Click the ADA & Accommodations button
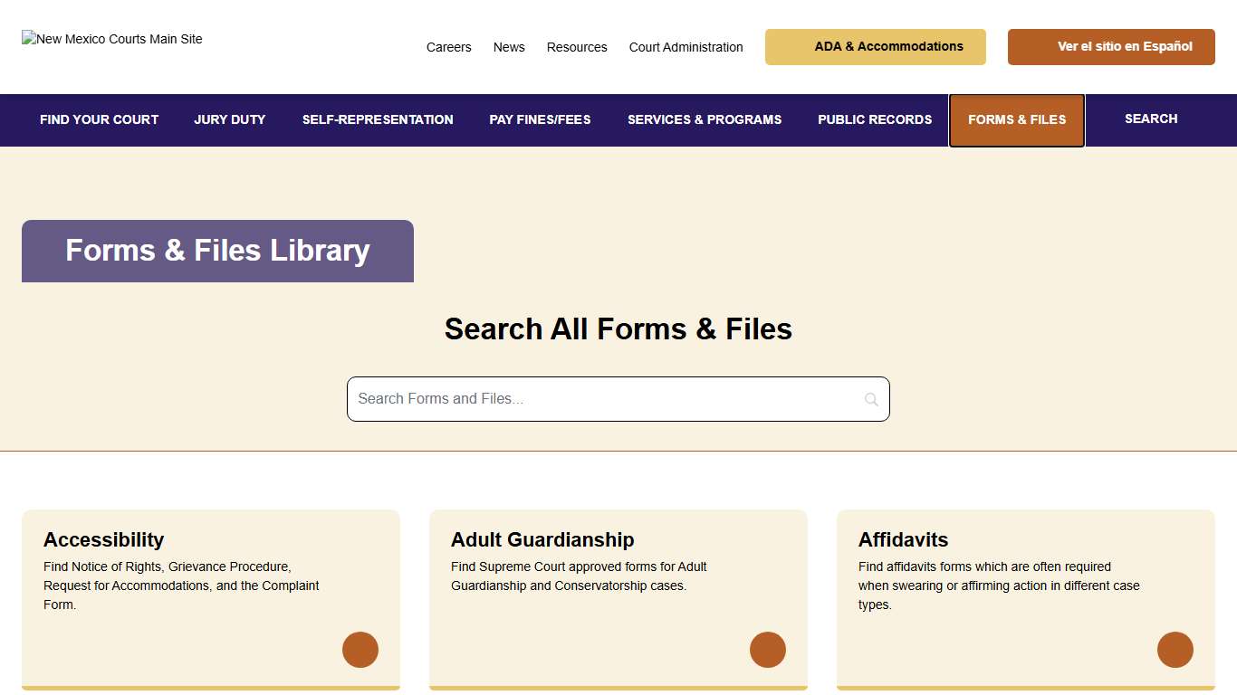Image resolution: width=1237 pixels, height=695 pixels. click(875, 46)
